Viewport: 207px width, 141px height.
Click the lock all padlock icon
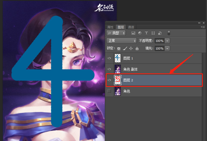(137, 48)
